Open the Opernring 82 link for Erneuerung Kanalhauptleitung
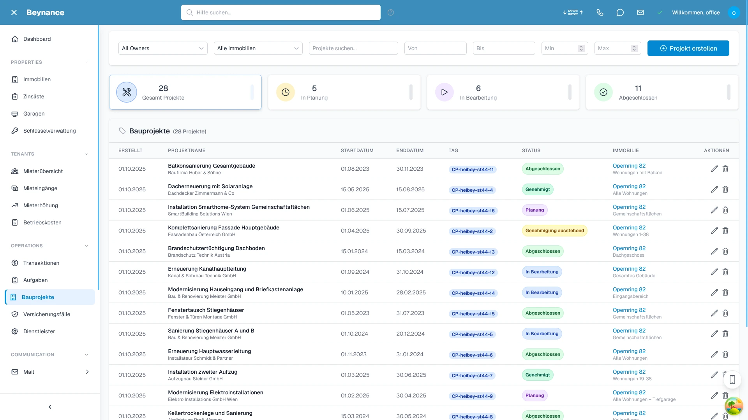Image resolution: width=748 pixels, height=420 pixels. (x=629, y=269)
